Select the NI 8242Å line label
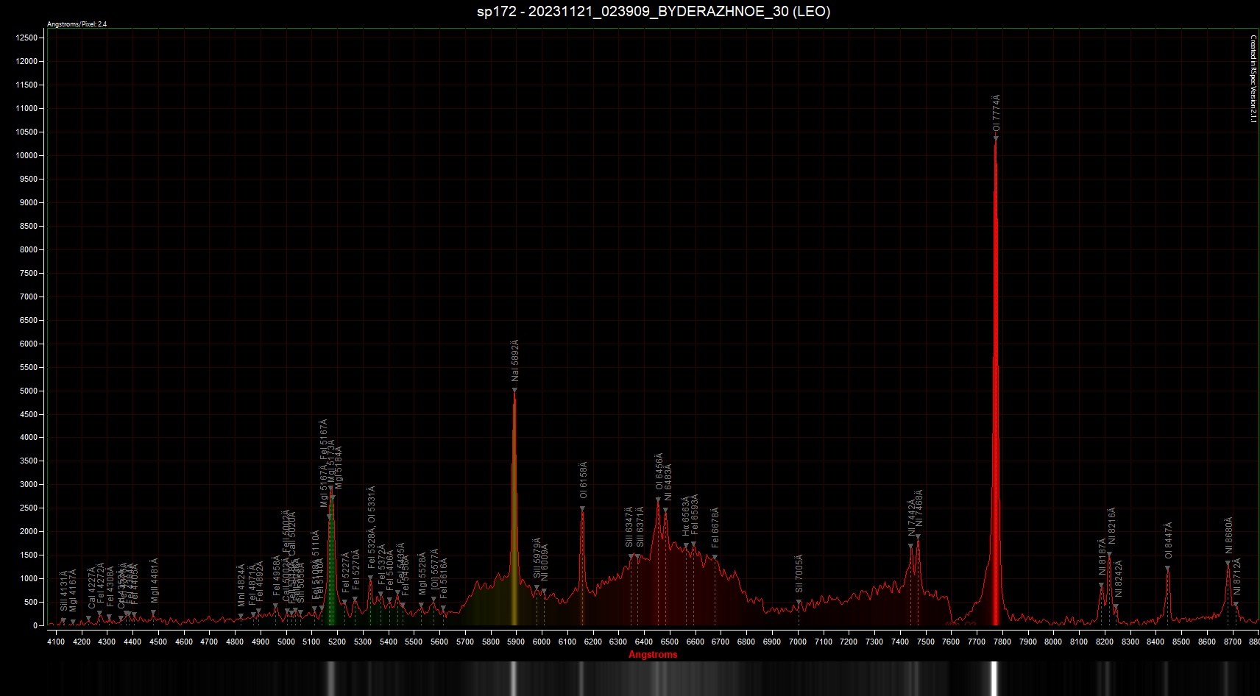The width and height of the screenshot is (1260, 696). 1118,579
